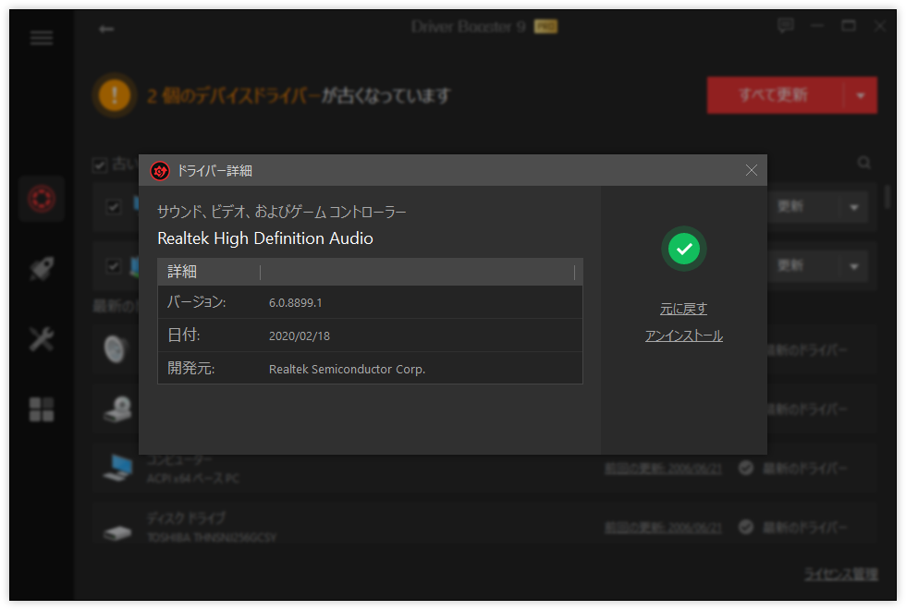Viewport: 906px width, 610px height.
Task: Select the red driver scan sidebar icon
Action: (42, 198)
